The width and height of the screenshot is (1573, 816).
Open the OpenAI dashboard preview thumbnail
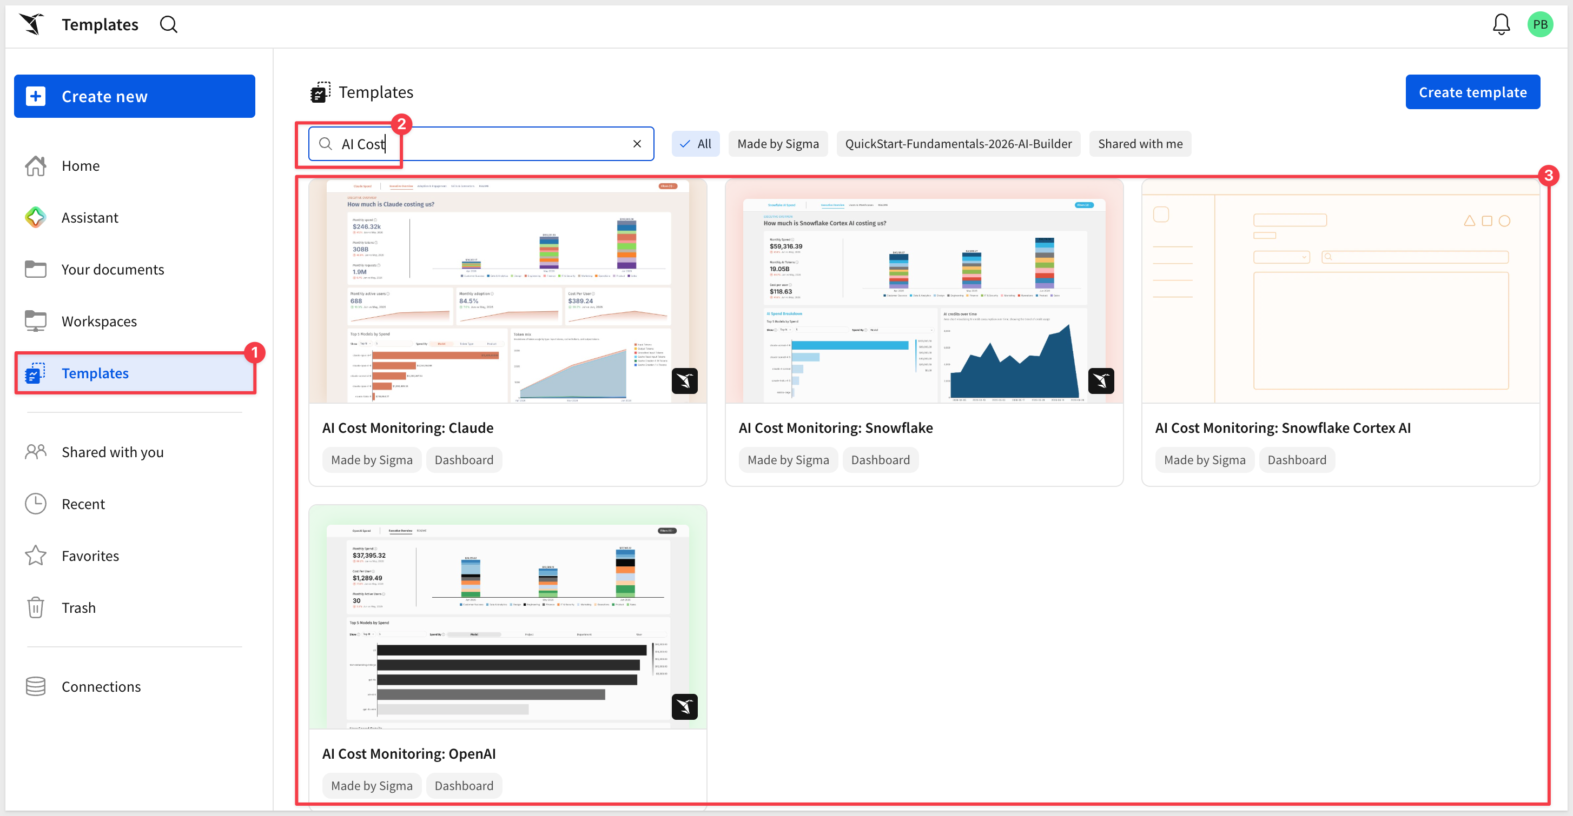508,617
